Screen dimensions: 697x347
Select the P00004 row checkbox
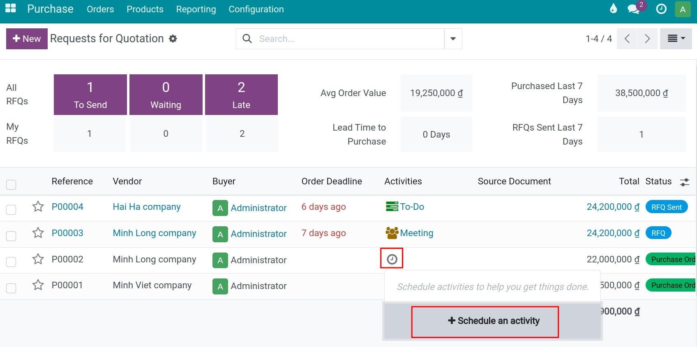click(x=11, y=209)
